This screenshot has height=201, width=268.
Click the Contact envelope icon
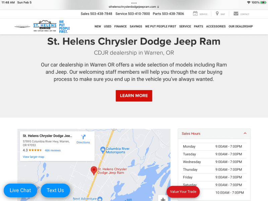pos(236,13)
